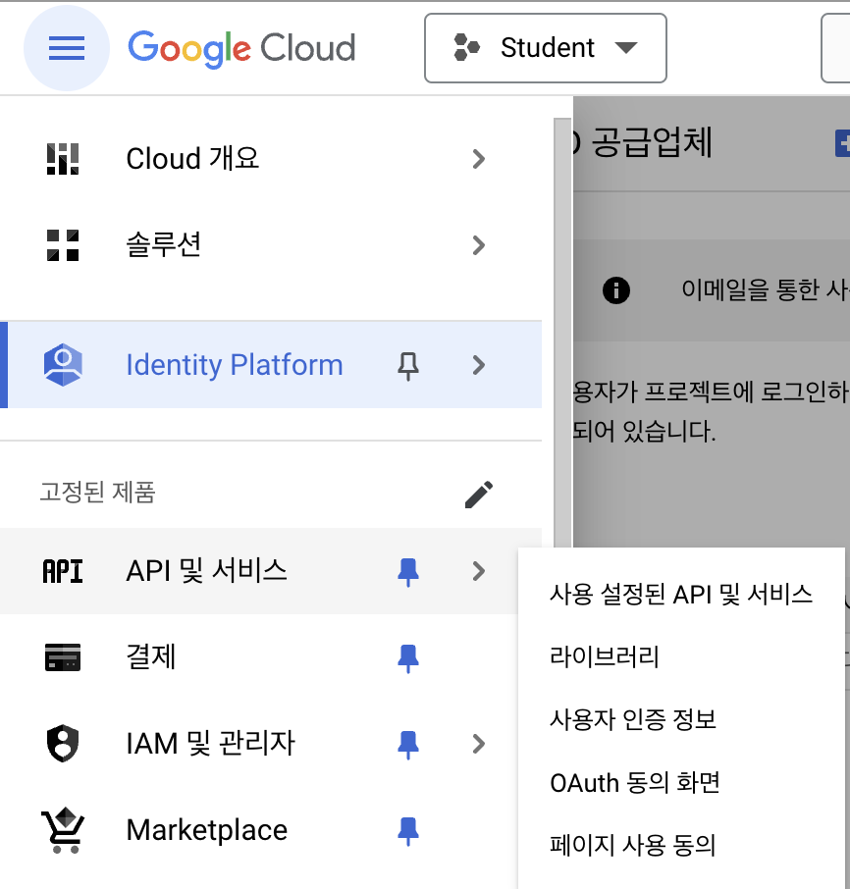
Task: Click the Marketplace shopping cart icon
Action: (x=63, y=830)
